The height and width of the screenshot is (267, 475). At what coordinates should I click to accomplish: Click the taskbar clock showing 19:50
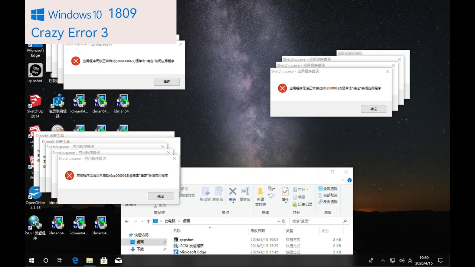point(424,260)
